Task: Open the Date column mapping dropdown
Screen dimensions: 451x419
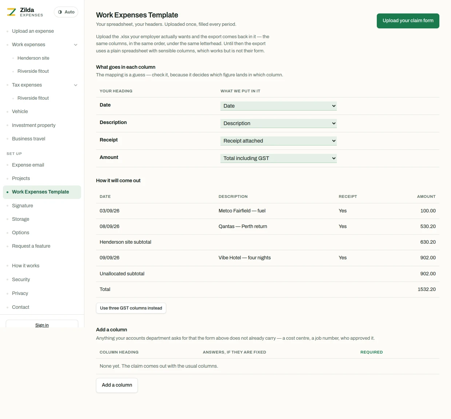Action: pyautogui.click(x=278, y=106)
